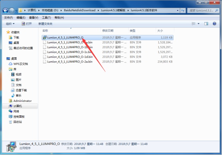This screenshot has height=155, width=222.
Task: Sort by the 类型 column header
Action: [x=133, y=30]
